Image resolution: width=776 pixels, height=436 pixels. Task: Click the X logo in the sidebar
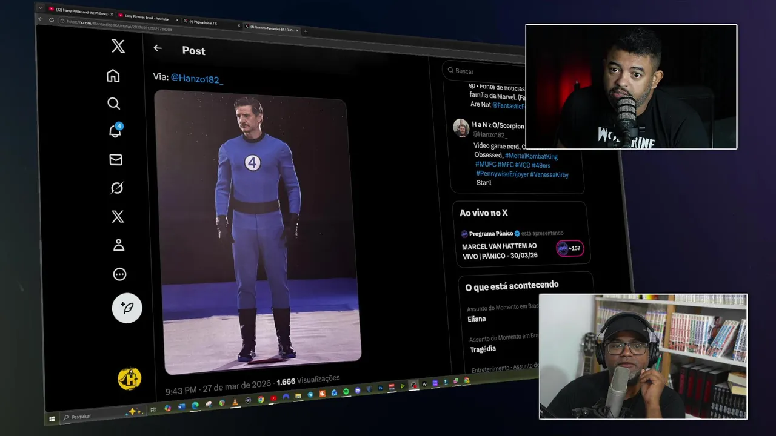[x=118, y=46]
